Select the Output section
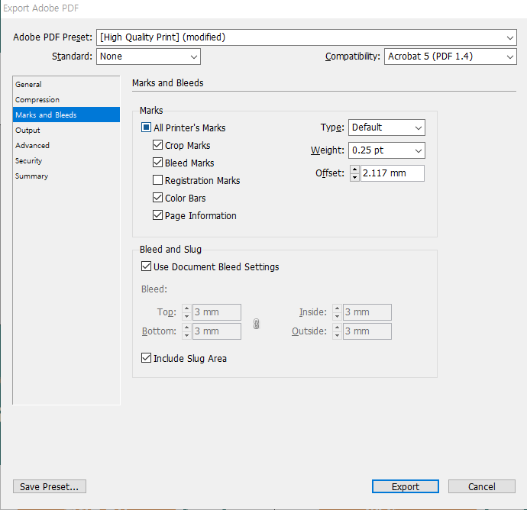 pyautogui.click(x=66, y=131)
